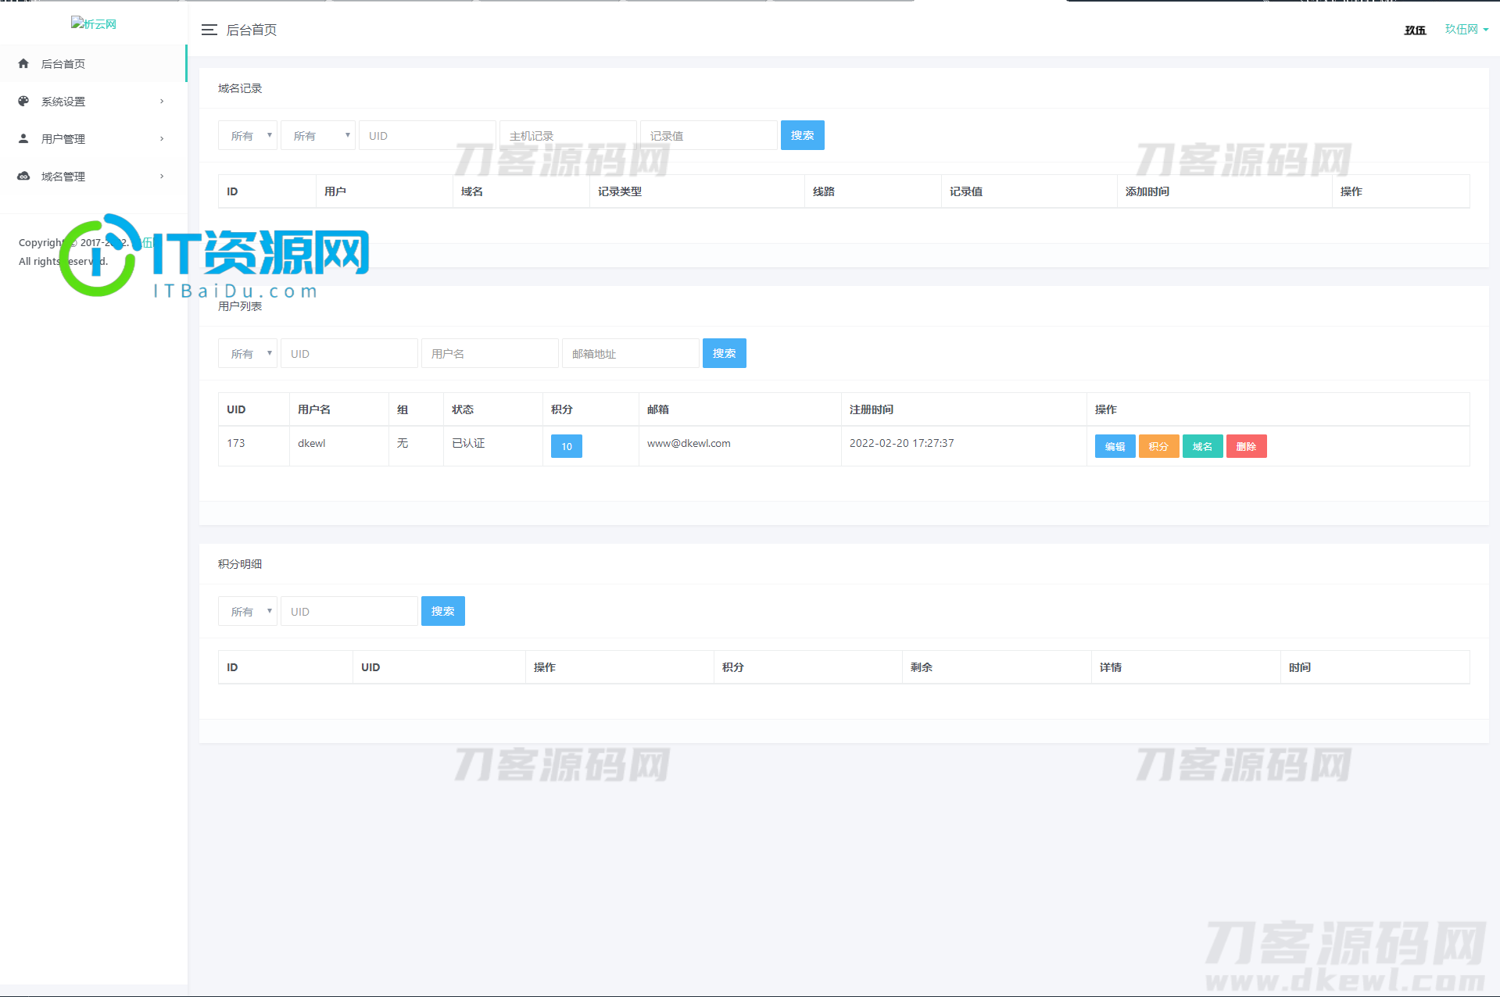Click 编辑 button for user dkewl
This screenshot has width=1500, height=997.
[x=1115, y=446]
